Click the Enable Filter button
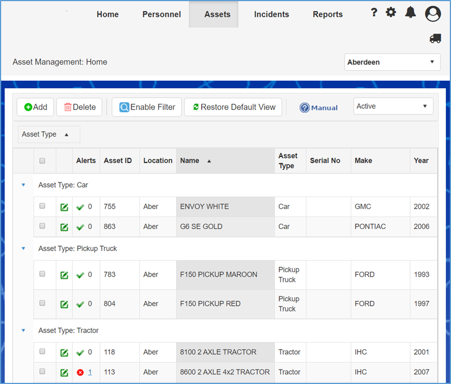The height and width of the screenshot is (384, 451). click(x=147, y=107)
